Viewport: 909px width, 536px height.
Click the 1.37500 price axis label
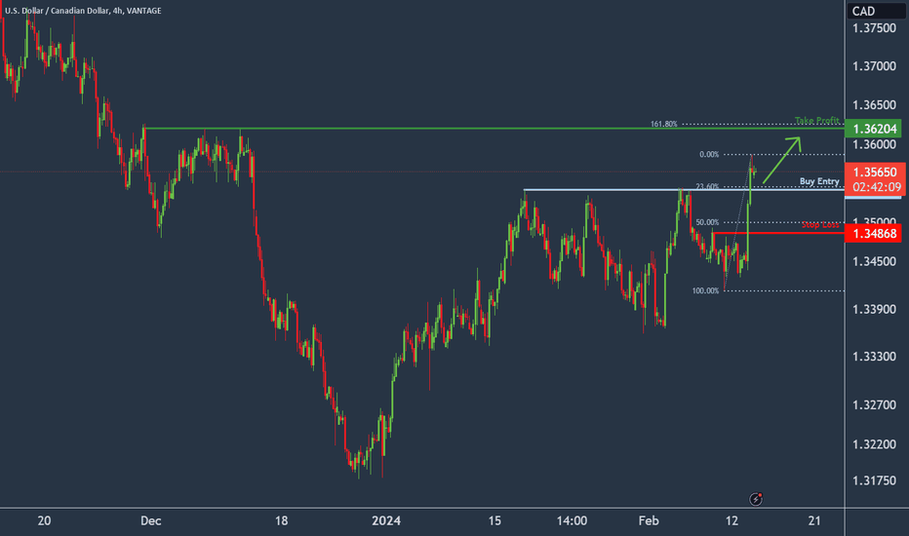pyautogui.click(x=874, y=28)
